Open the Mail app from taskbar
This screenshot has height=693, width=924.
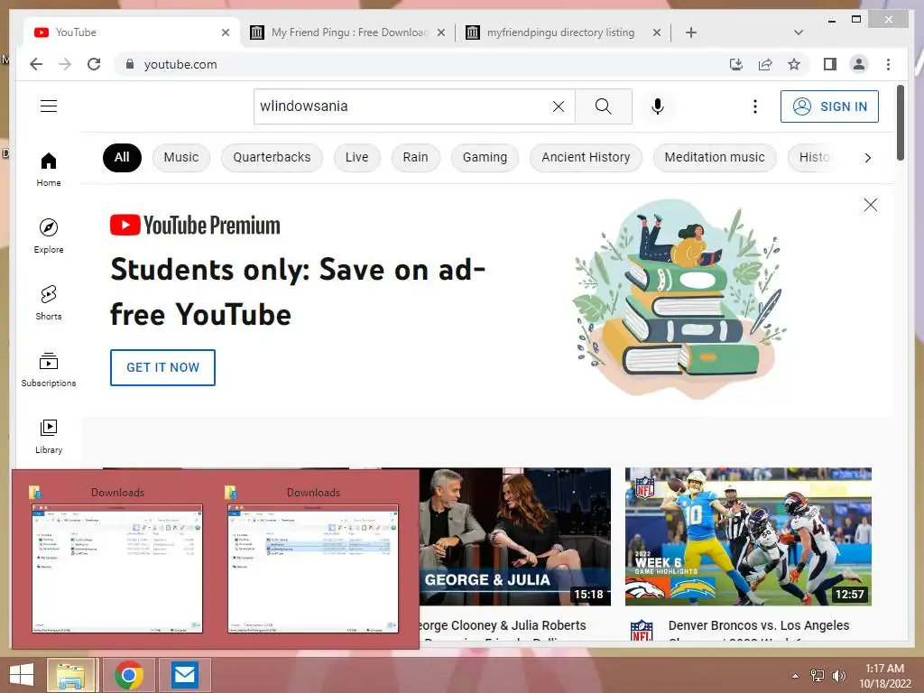[185, 675]
